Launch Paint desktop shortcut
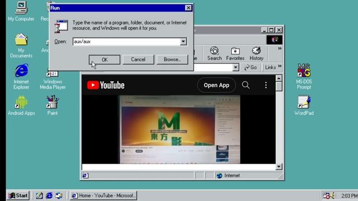Viewport: 358px width, 201px height. 52,106
